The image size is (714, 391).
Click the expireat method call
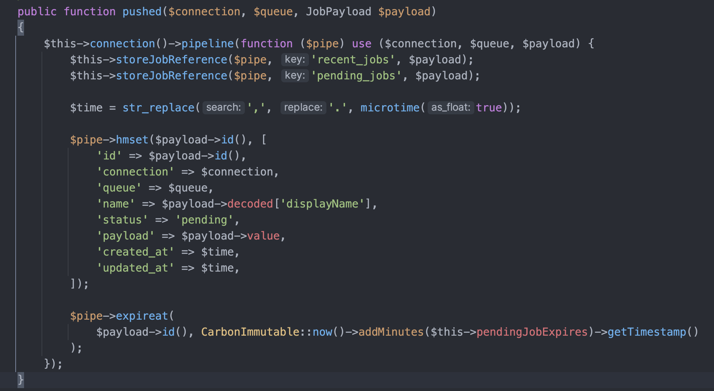142,316
